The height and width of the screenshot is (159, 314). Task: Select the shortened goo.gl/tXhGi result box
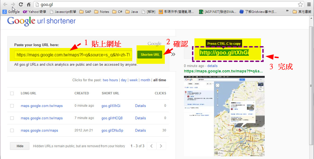[x=224, y=53]
